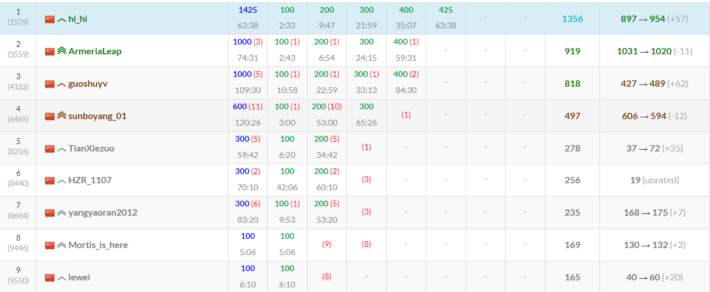
Task: Click the rank chevron icon beside ArmeriaLeap
Action: pos(61,51)
